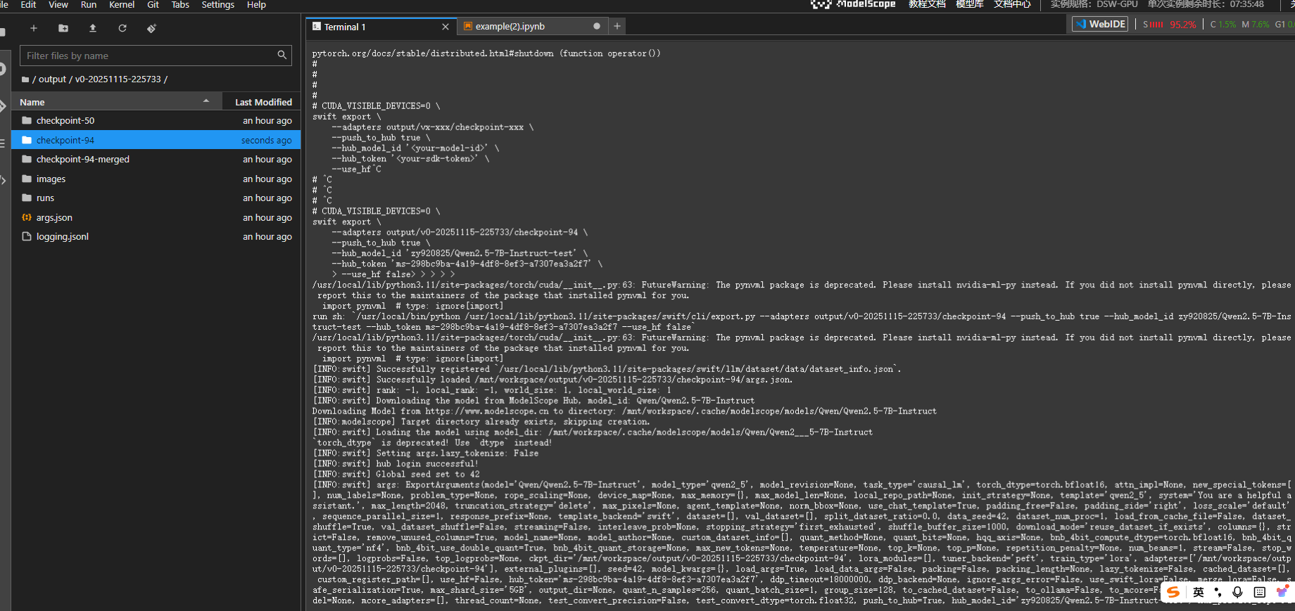Click the unsaved dot on example(2).ipynb tab
The width and height of the screenshot is (1295, 611).
point(597,26)
